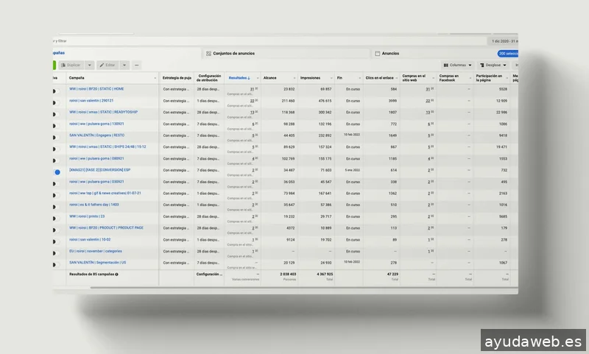Click the Duplicar copy icon
Screen dimensions: 589x354
(x=63, y=66)
